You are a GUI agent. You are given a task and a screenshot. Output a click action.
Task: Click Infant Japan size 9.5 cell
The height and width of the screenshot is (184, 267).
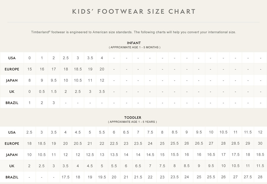(54, 80)
